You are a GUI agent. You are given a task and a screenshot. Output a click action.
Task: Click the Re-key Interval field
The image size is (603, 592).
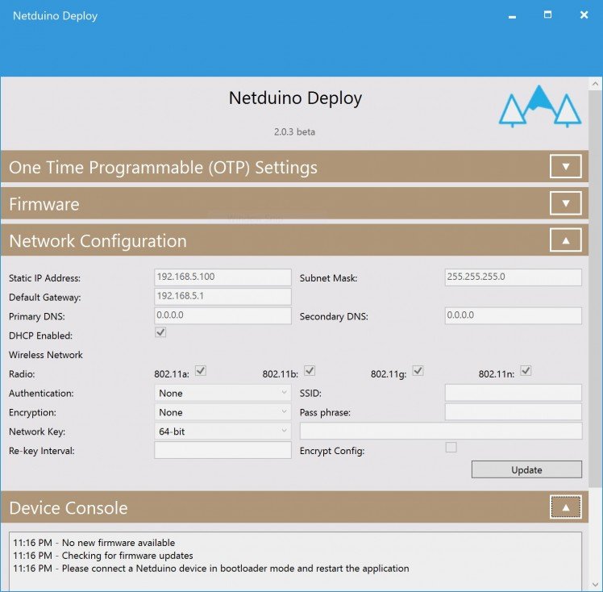tap(222, 451)
